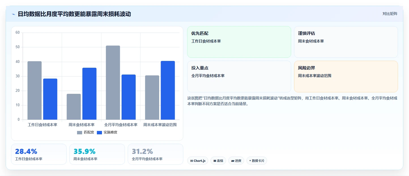Viewport: 409px width, 176px height.
Task: Click 全月平均食材成本率 text in 投入重点 card
Action: pyautogui.click(x=208, y=76)
